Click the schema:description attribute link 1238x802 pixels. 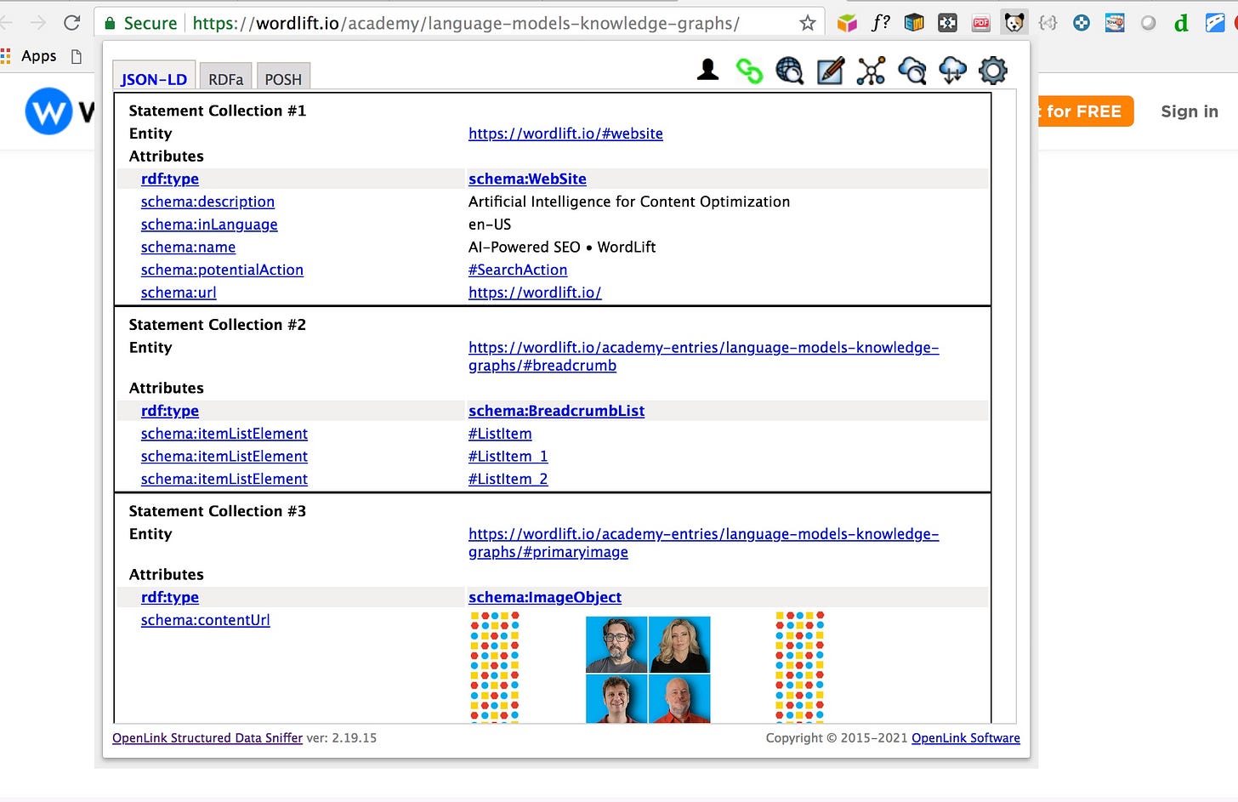point(207,202)
